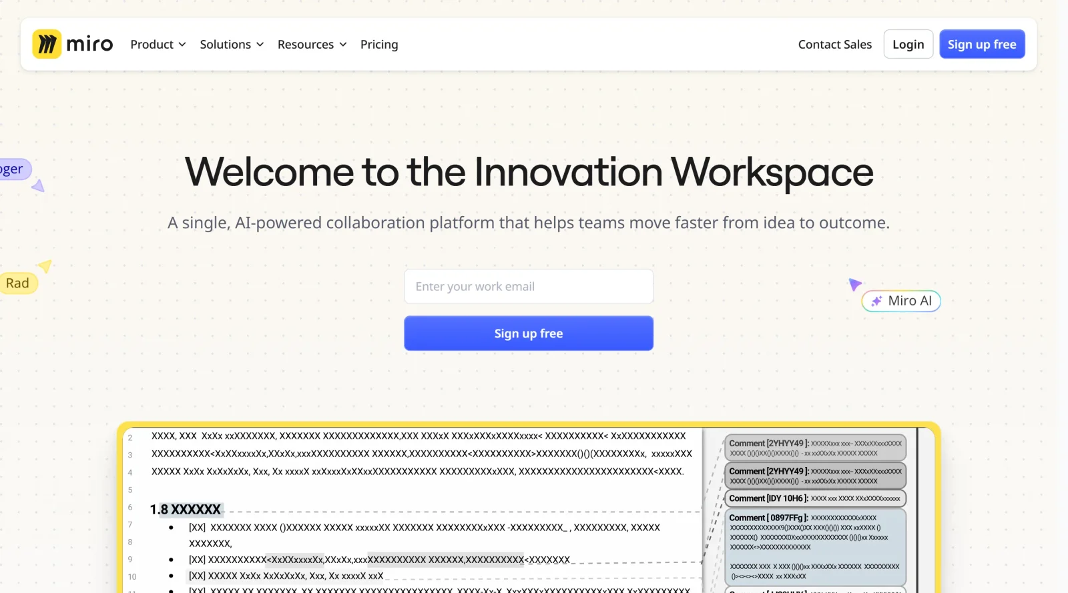Click the Miro AI sparkle icon
Screen dimensions: 1068x593
click(x=876, y=301)
